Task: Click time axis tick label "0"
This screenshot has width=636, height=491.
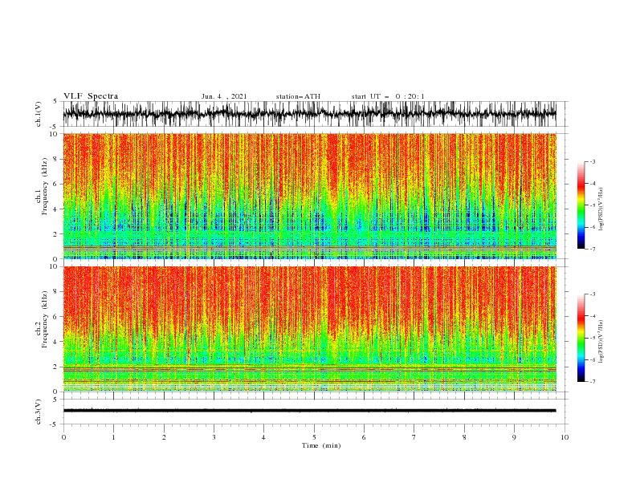Action: [63, 437]
